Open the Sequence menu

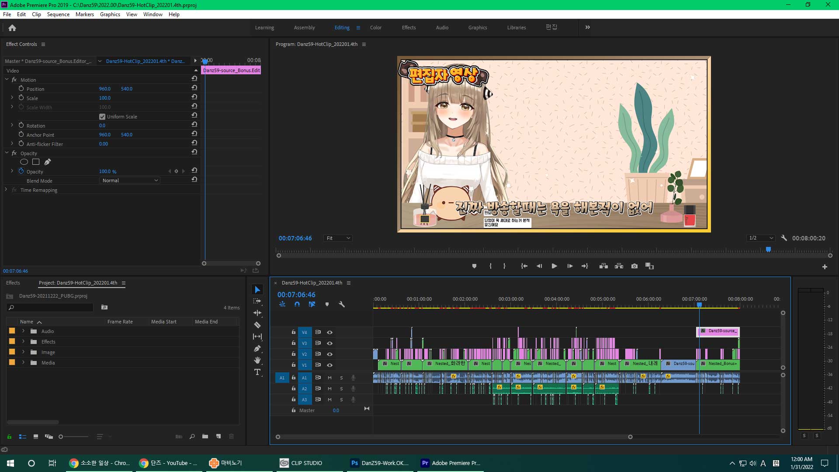tap(58, 14)
